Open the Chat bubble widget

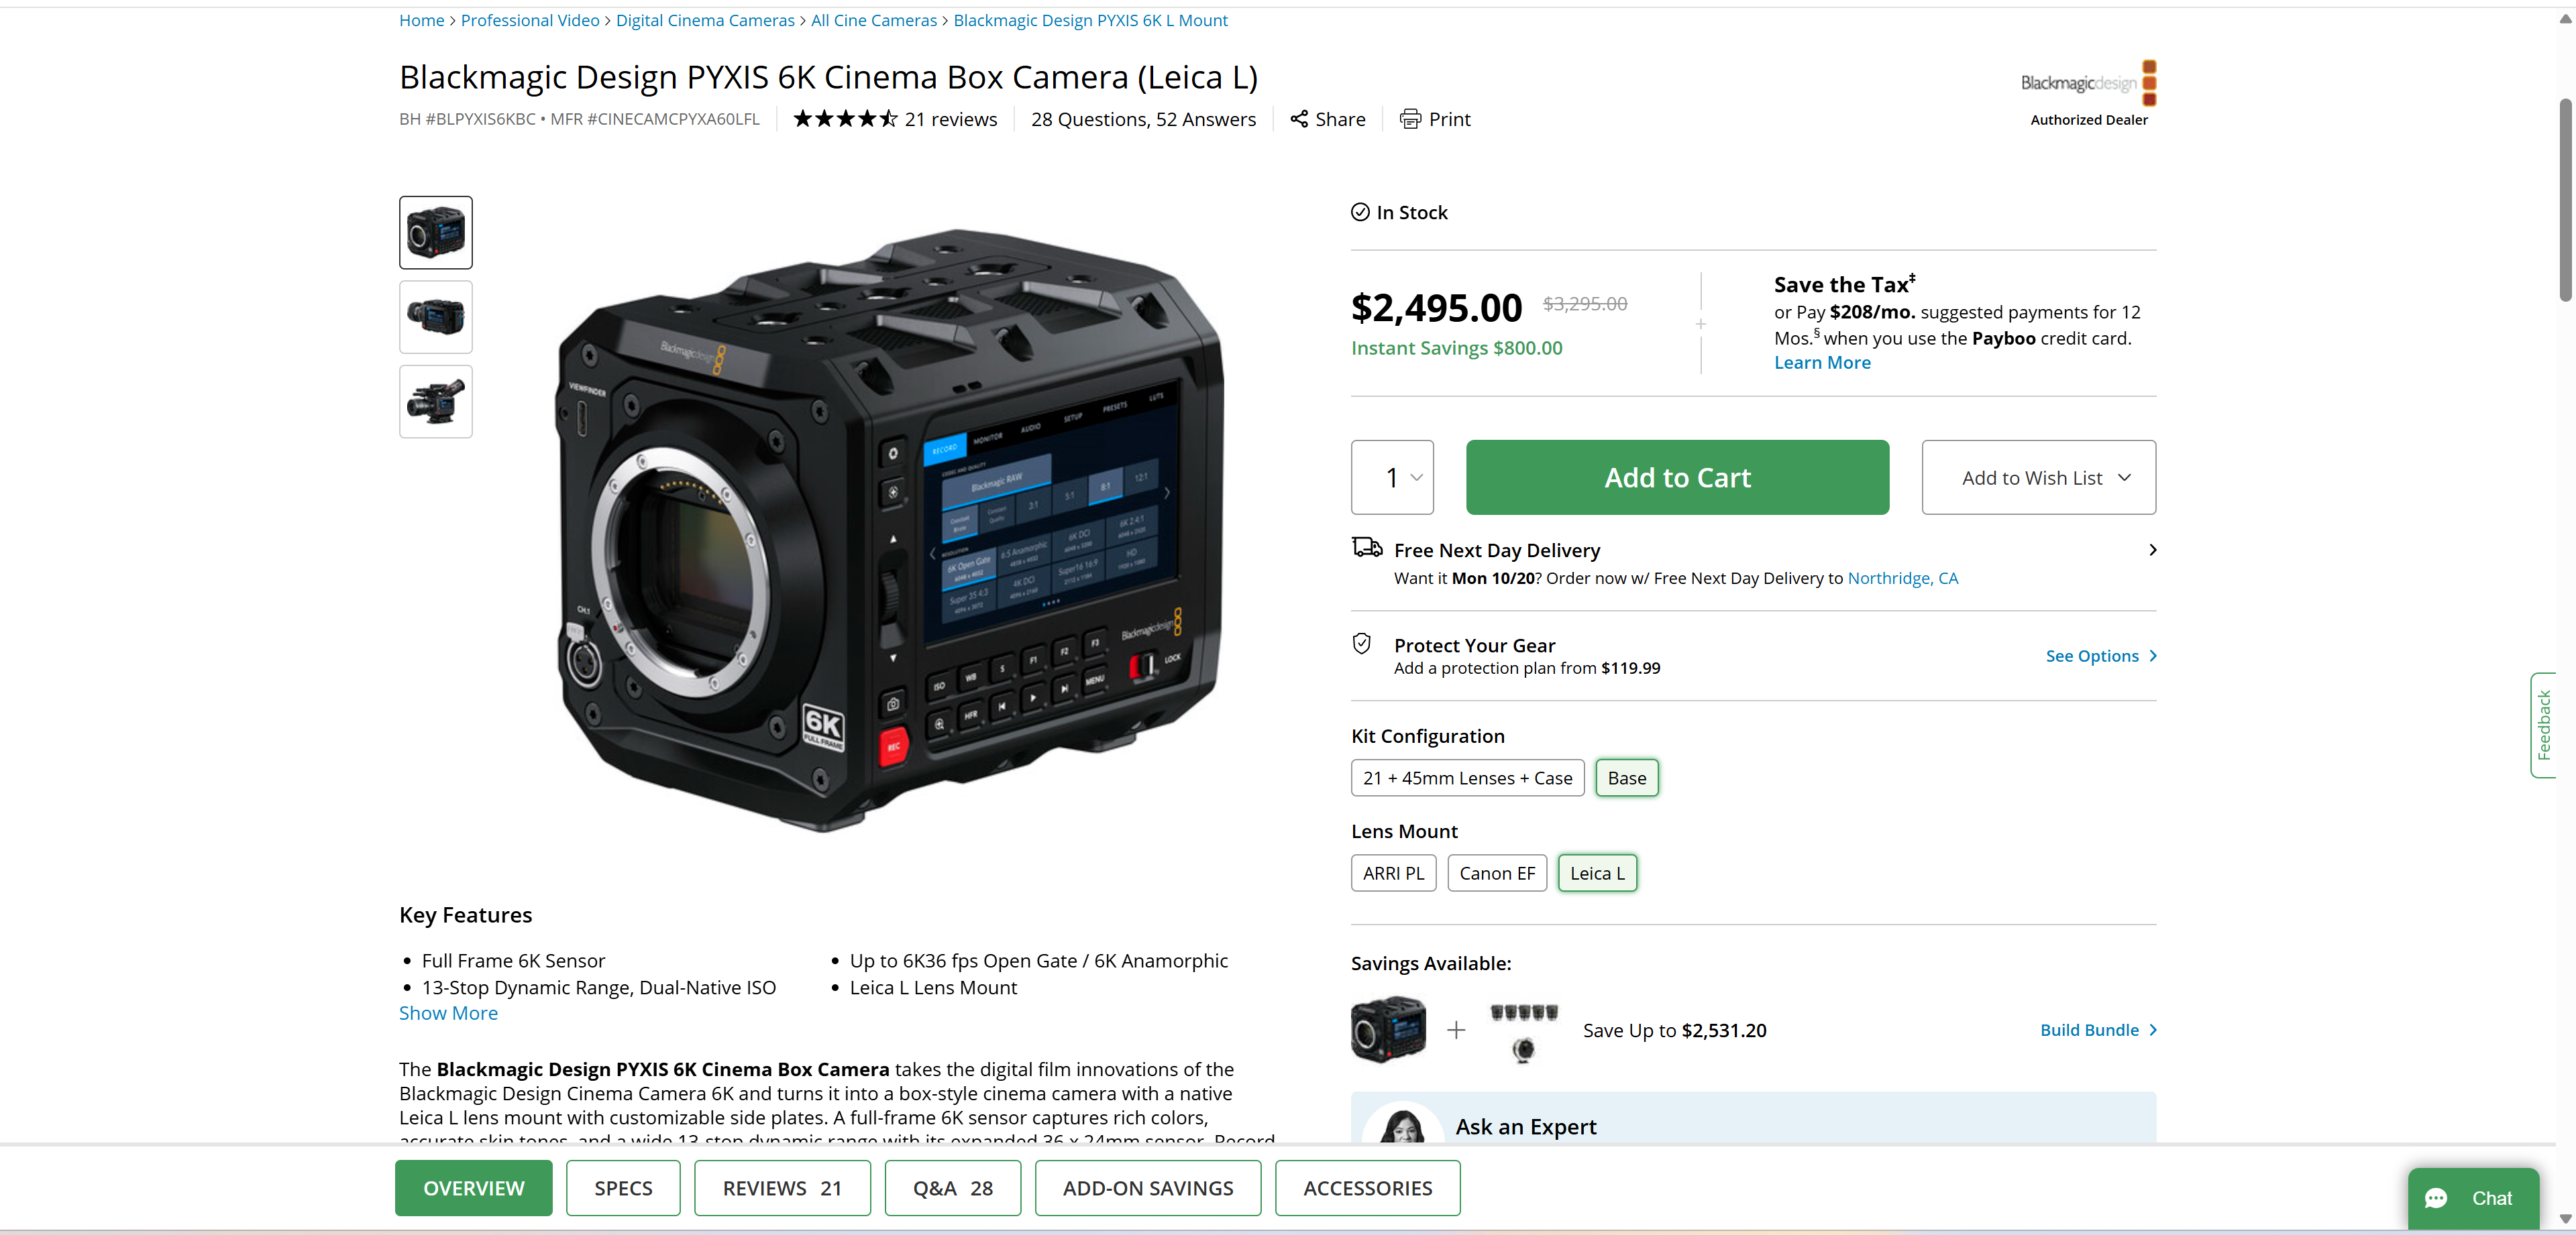(2473, 1197)
